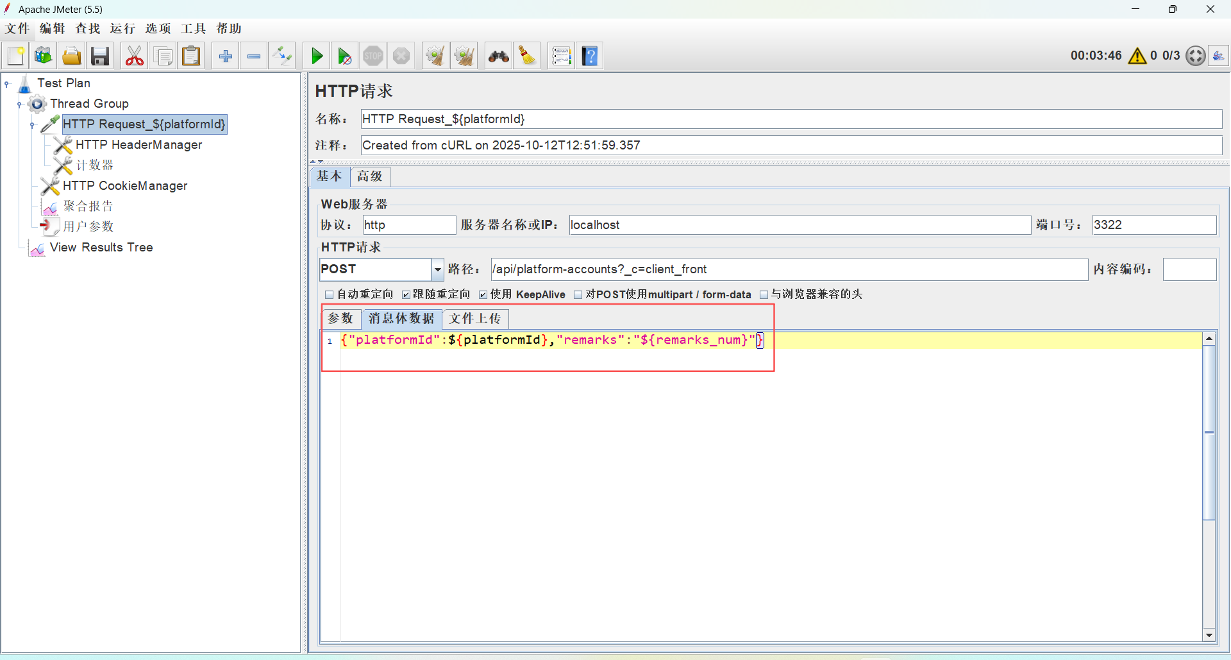Click the New test plan icon

(x=15, y=56)
